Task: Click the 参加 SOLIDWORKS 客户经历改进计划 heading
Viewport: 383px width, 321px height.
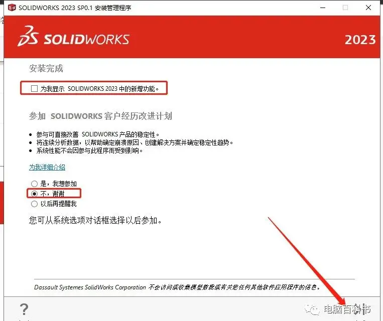Action: tap(100, 116)
